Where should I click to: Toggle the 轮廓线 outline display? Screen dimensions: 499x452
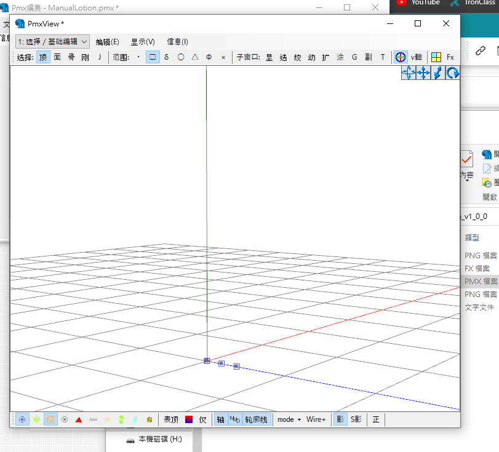256,419
